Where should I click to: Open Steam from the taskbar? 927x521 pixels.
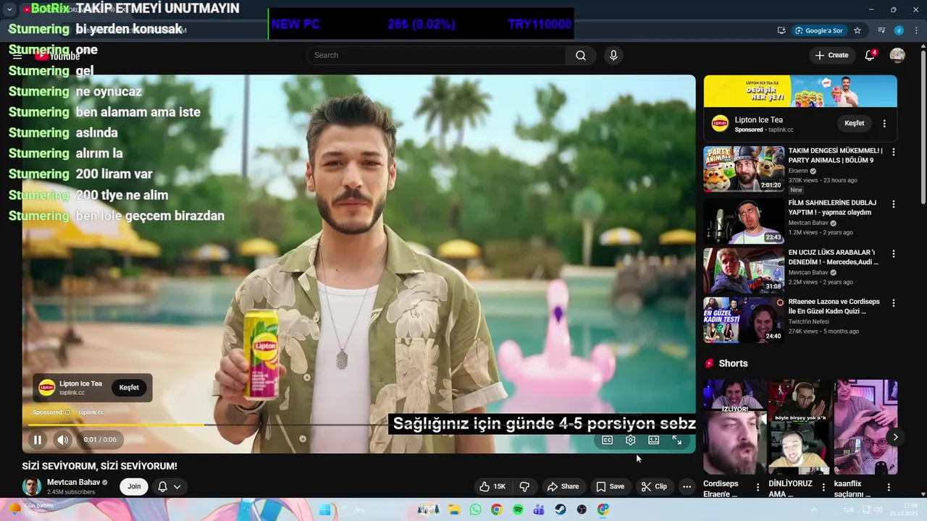[560, 509]
